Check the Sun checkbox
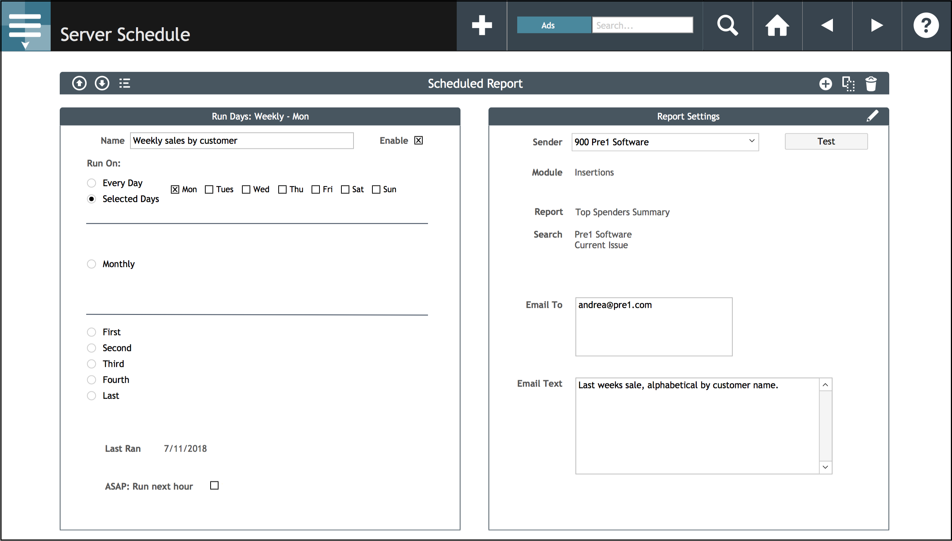Viewport: 952px width, 541px height. tap(376, 190)
